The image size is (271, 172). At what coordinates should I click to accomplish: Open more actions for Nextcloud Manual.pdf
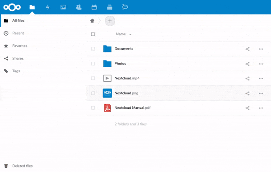tap(261, 108)
